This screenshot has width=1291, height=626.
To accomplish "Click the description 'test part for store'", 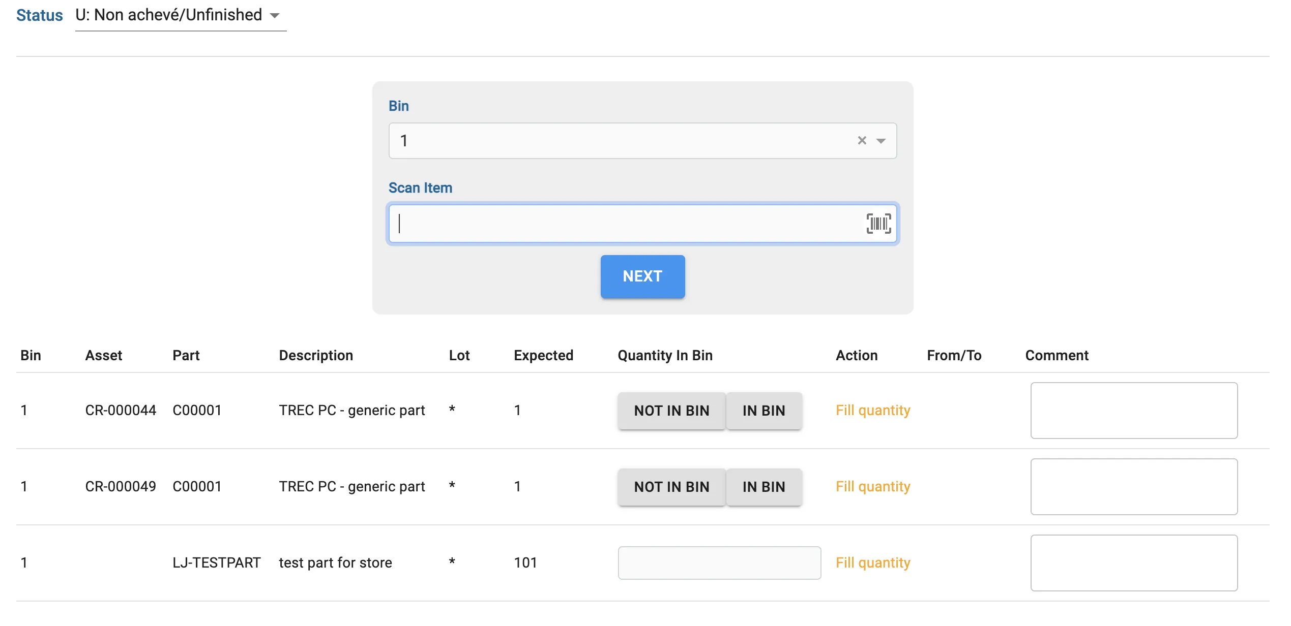I will (335, 563).
